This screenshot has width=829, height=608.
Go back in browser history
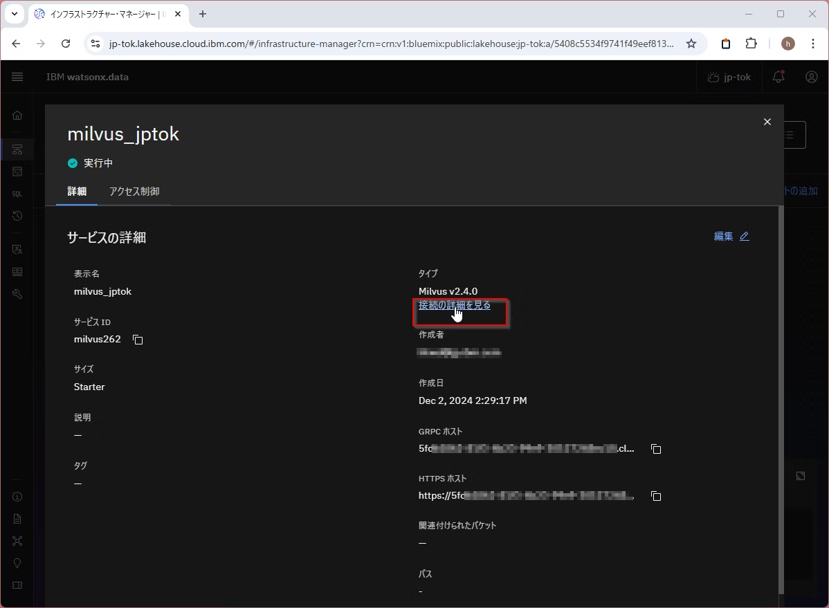(17, 44)
